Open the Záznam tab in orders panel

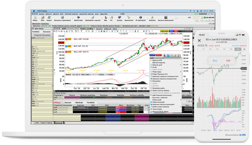click(68, 103)
